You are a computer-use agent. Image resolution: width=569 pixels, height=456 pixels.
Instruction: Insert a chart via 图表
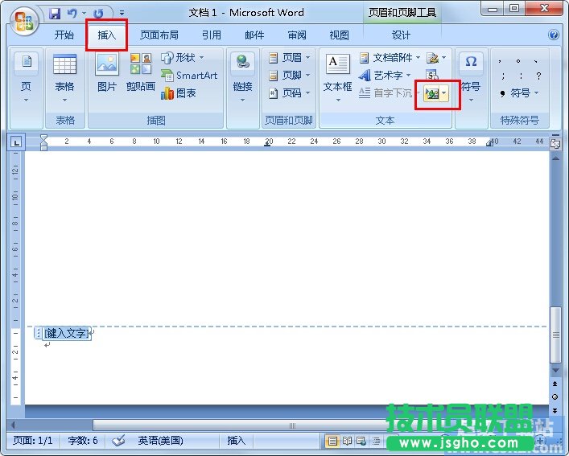click(179, 93)
